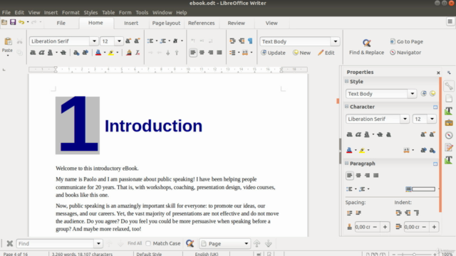Open the ribbon paragraph style dropdown
This screenshot has width=456, height=256.
coord(336,41)
